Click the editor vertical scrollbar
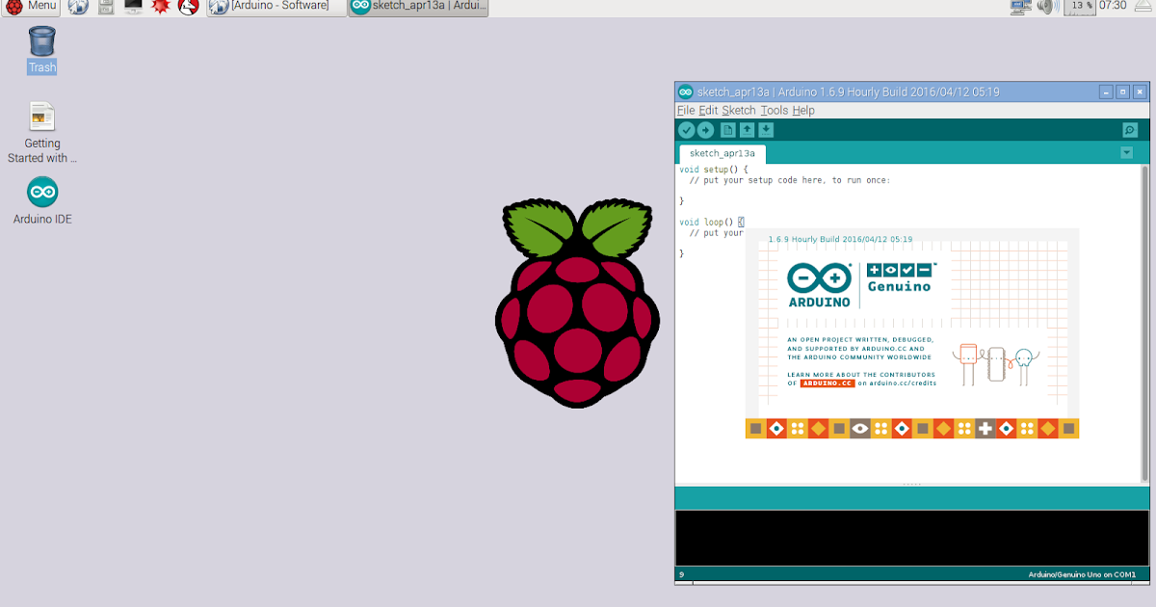Screen dimensions: 1156x607 point(1144,323)
